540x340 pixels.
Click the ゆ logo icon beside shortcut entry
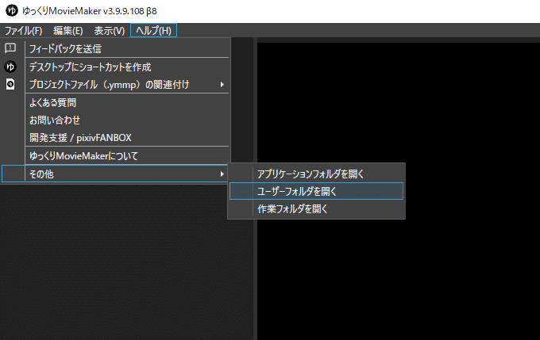tap(10, 67)
